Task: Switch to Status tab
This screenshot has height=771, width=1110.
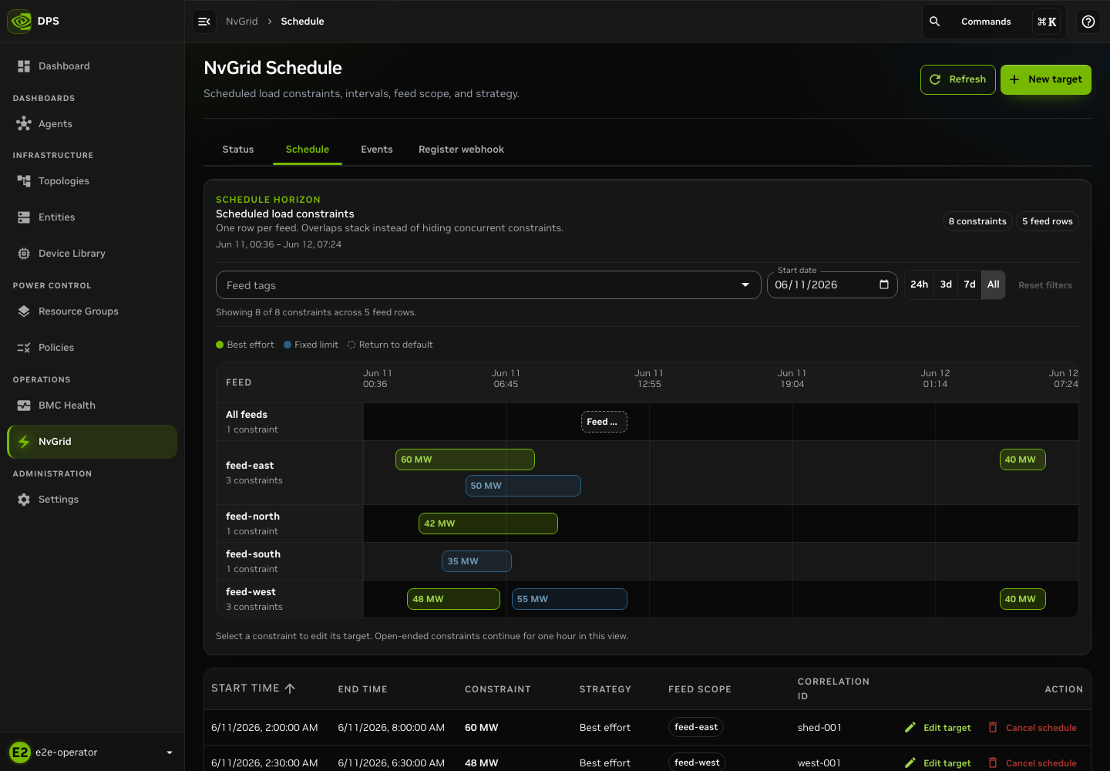Action: (238, 150)
